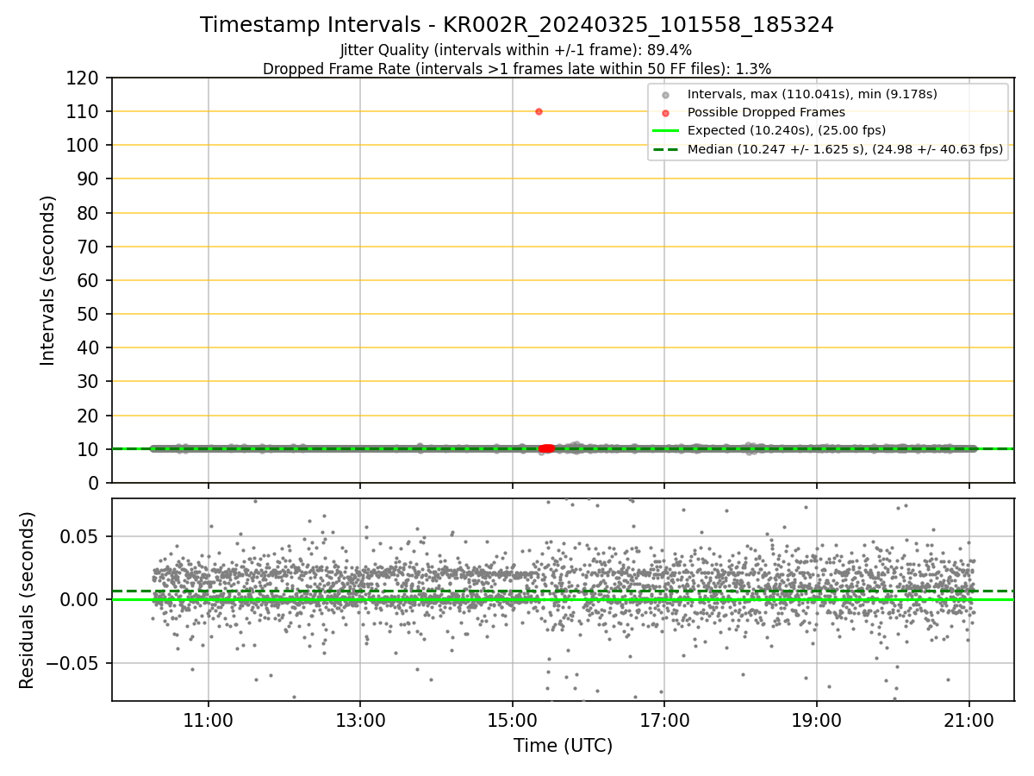Viewport: 1034px width, 776px height.
Task: Click the gray dot marker in the legend
Action: pos(665,95)
